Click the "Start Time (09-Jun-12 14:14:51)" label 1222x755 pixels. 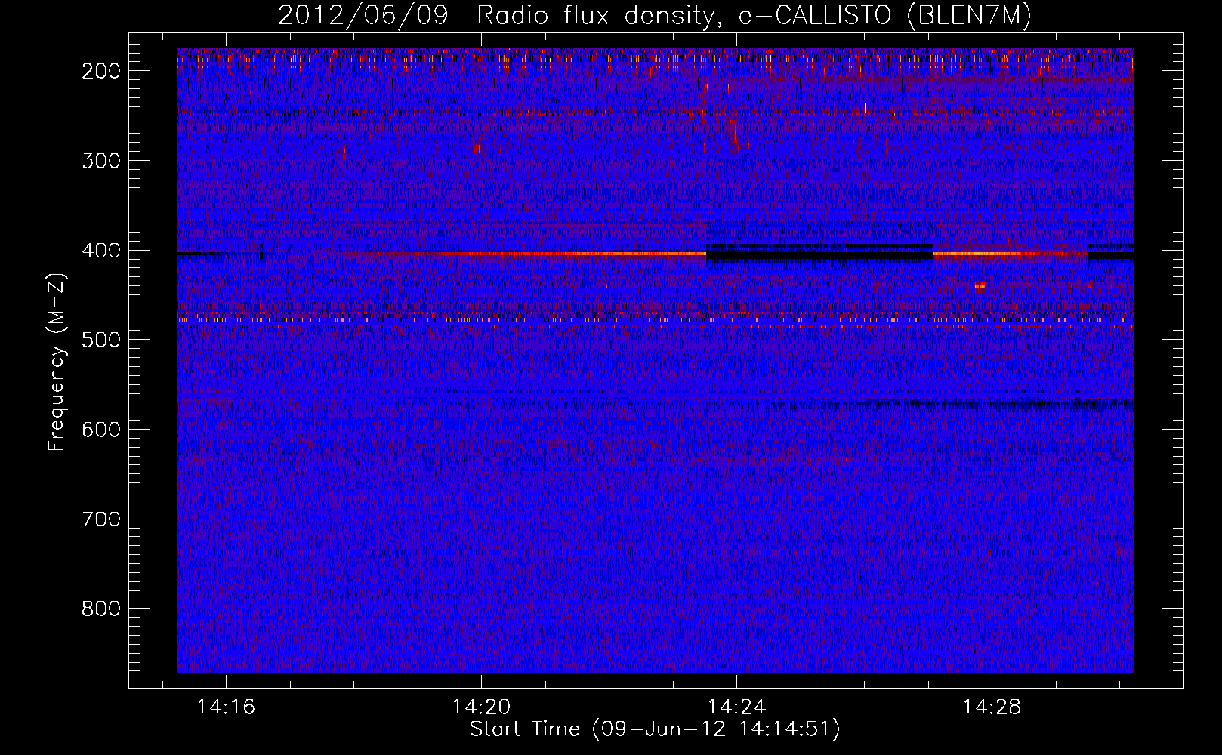point(655,729)
